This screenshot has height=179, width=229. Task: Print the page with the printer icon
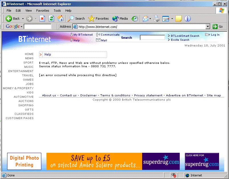(157, 19)
